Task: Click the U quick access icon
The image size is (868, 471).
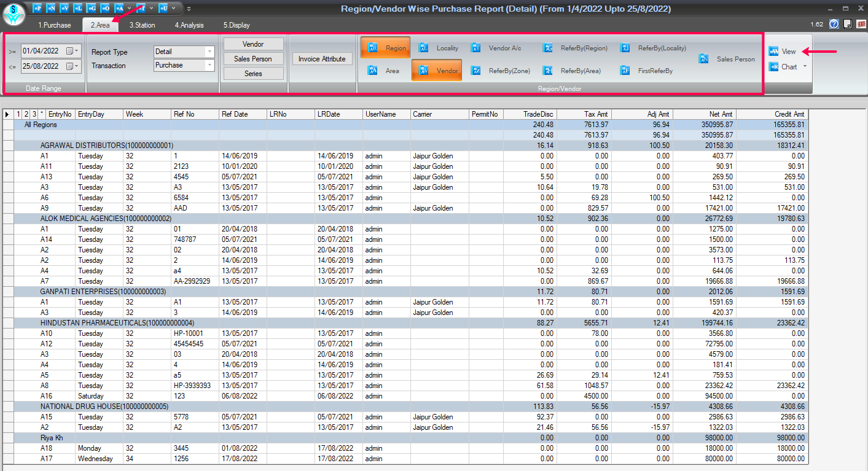Action: [x=163, y=9]
